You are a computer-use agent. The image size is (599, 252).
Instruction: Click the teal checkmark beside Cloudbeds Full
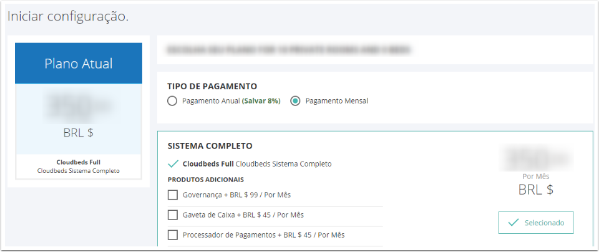[173, 164]
